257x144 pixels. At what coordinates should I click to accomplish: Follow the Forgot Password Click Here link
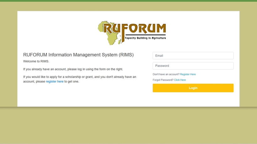click(x=180, y=80)
